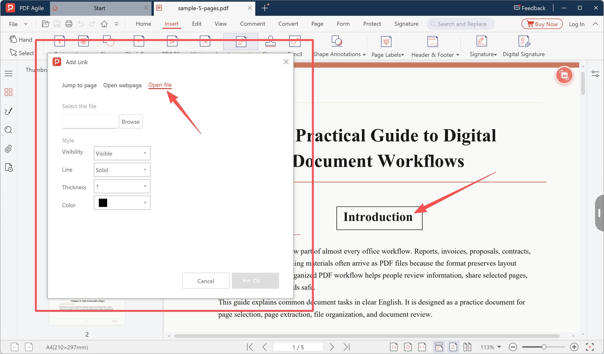Go to the next page arrow
The image size is (604, 354).
tap(332, 347)
